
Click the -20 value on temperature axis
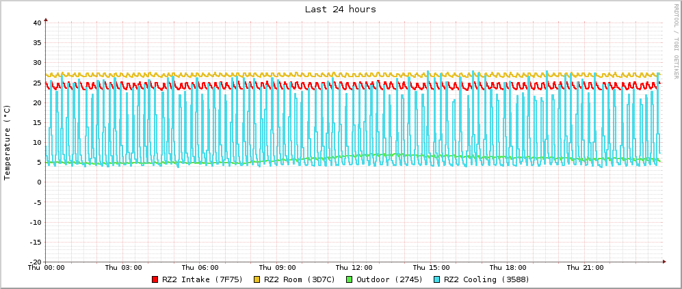coord(35,262)
